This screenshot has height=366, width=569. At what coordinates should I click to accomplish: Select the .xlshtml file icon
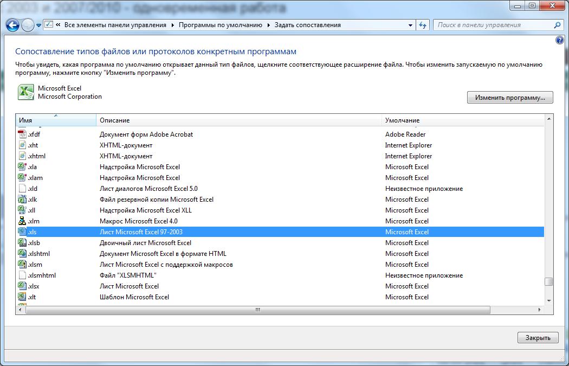coord(23,253)
